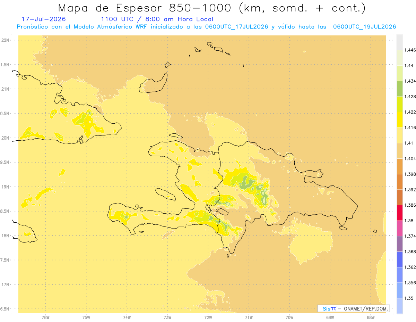Click the grey legend swatch above 1.446

400,42
